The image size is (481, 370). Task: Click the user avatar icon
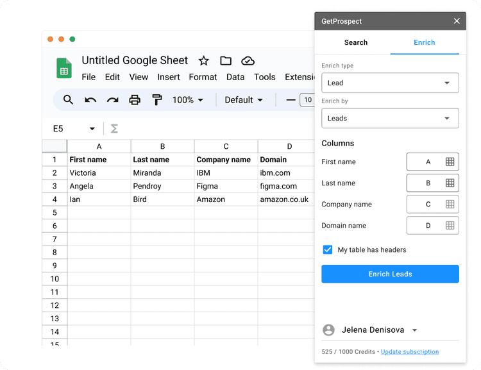(x=328, y=330)
